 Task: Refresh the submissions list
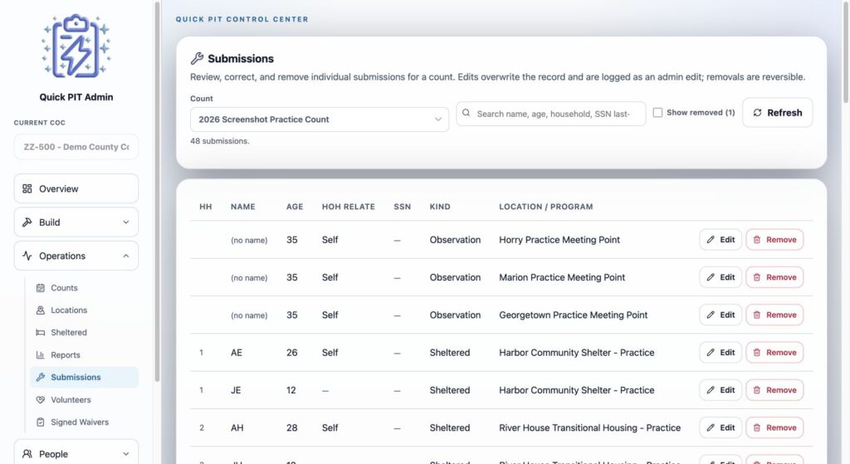777,113
